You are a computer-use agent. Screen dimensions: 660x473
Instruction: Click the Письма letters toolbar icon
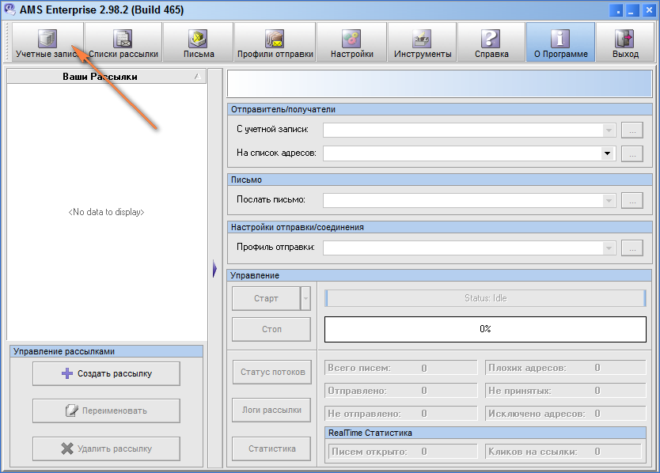point(198,42)
